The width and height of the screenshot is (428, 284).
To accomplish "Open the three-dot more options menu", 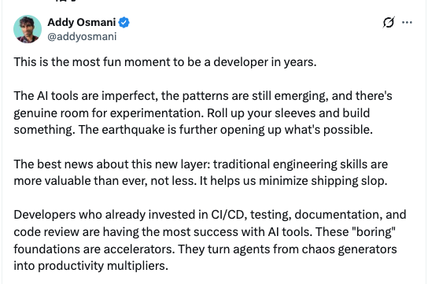I will tap(407, 22).
